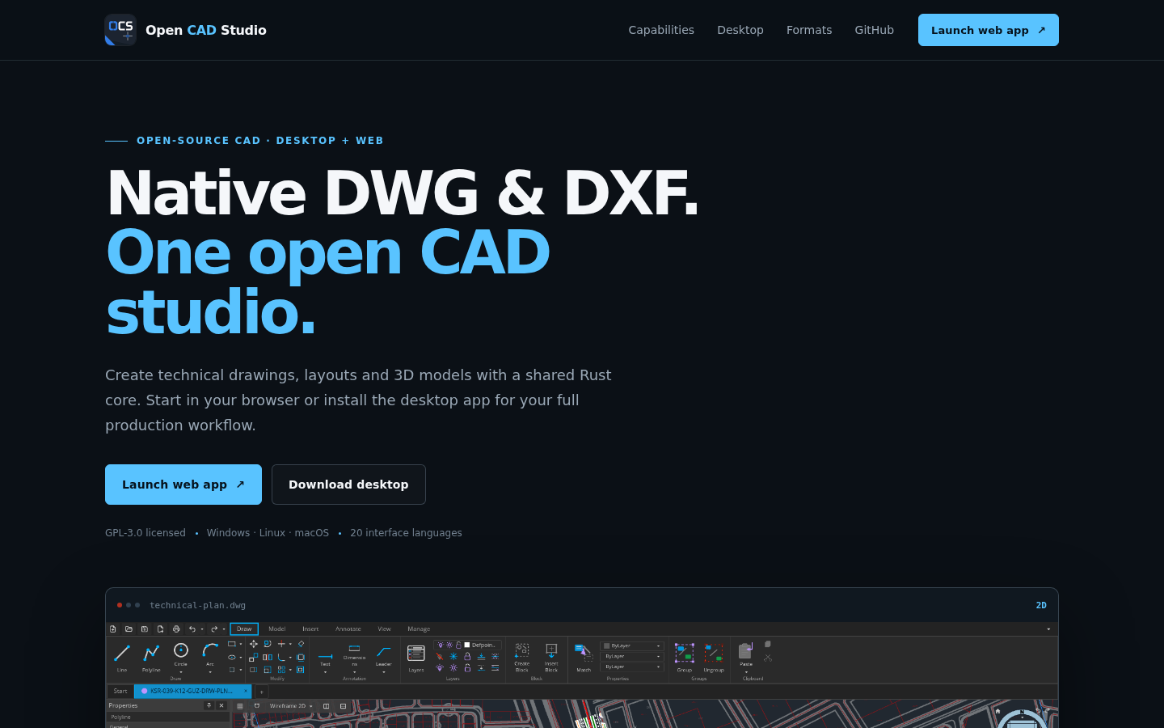
Task: Click the Copy icon above scissors
Action: 768,645
